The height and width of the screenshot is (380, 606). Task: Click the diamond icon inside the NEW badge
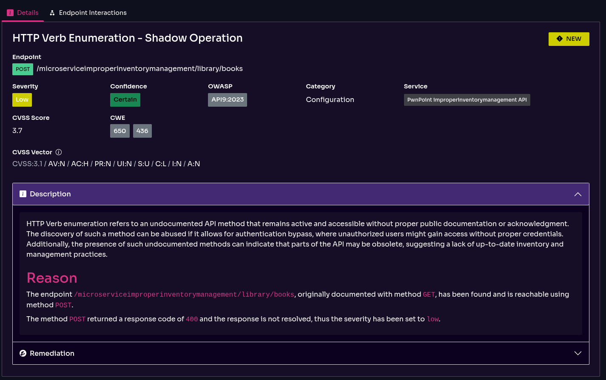560,39
